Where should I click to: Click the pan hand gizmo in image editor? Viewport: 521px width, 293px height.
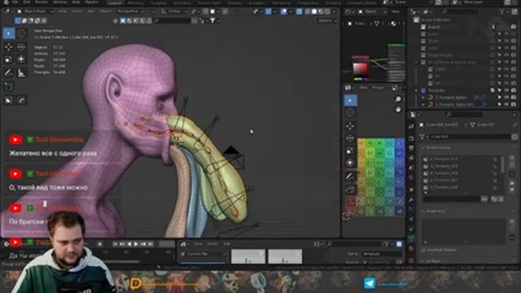[x=398, y=109]
